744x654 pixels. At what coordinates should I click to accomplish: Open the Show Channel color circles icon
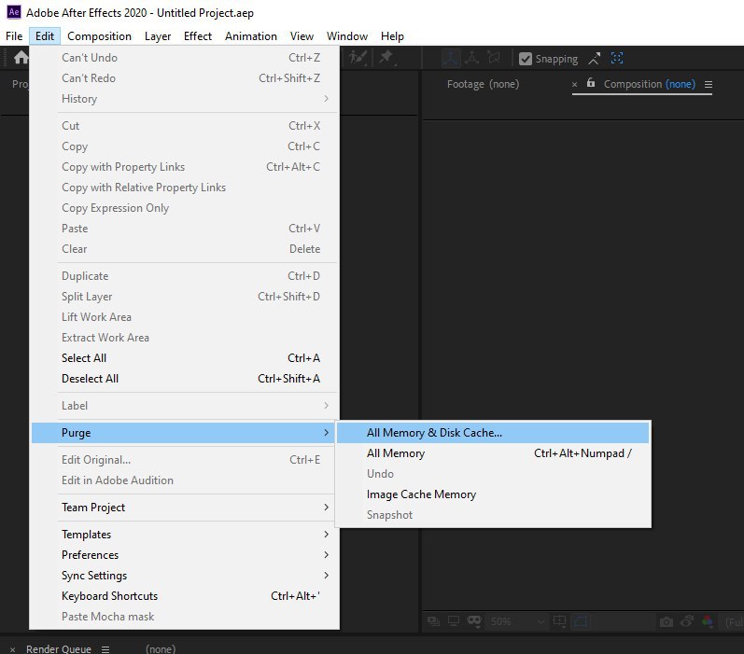(708, 620)
